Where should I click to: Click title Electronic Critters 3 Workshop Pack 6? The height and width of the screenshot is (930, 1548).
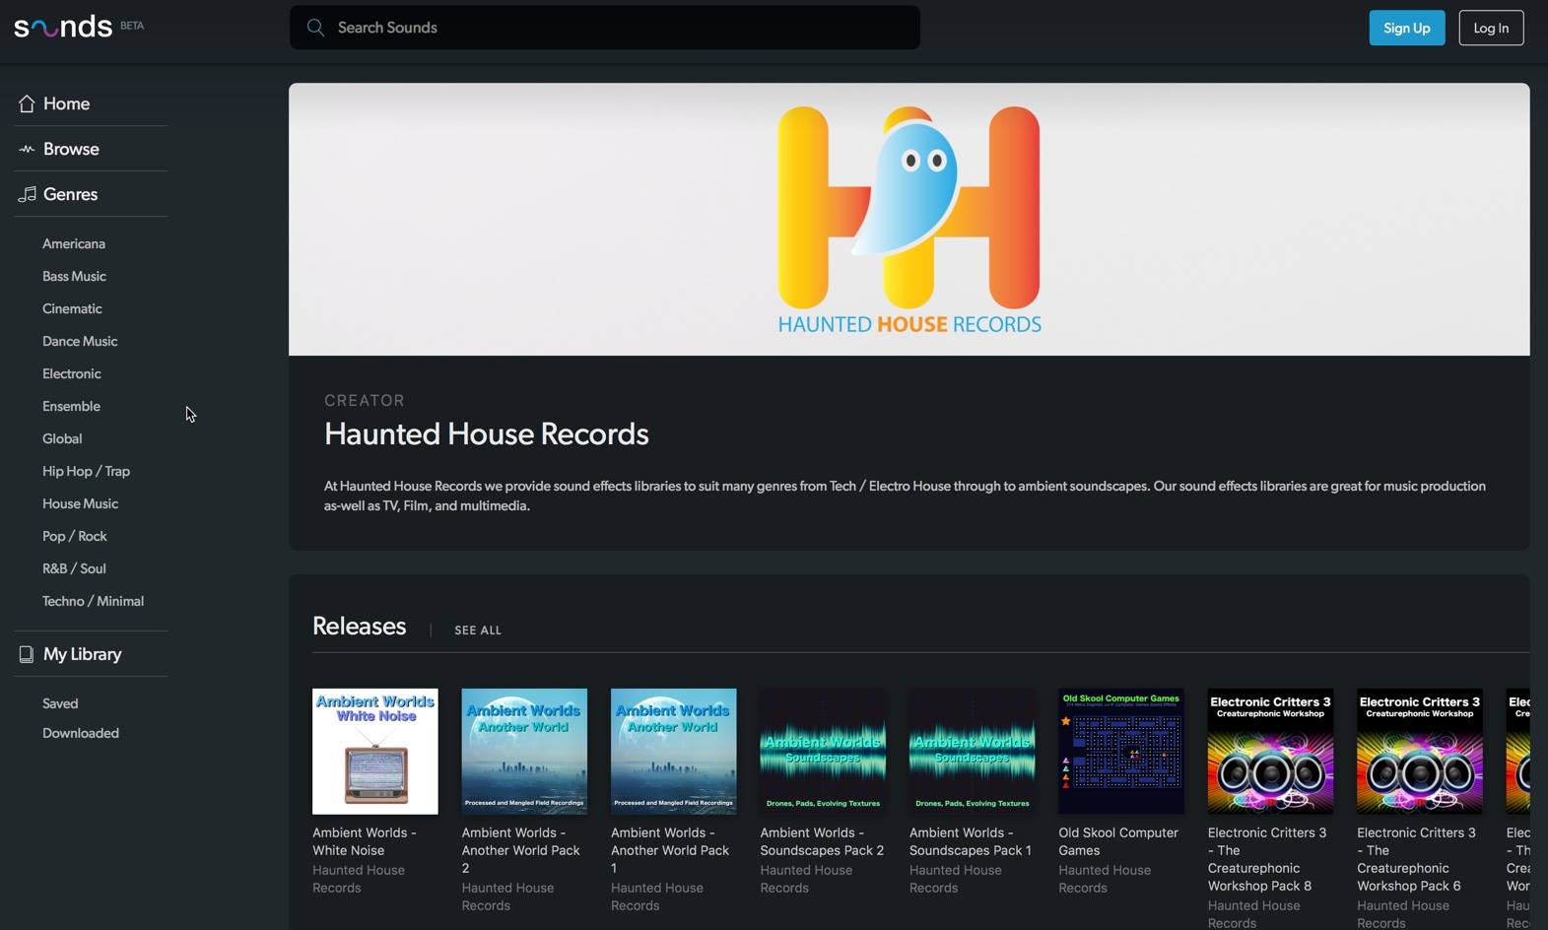pyautogui.click(x=1416, y=859)
